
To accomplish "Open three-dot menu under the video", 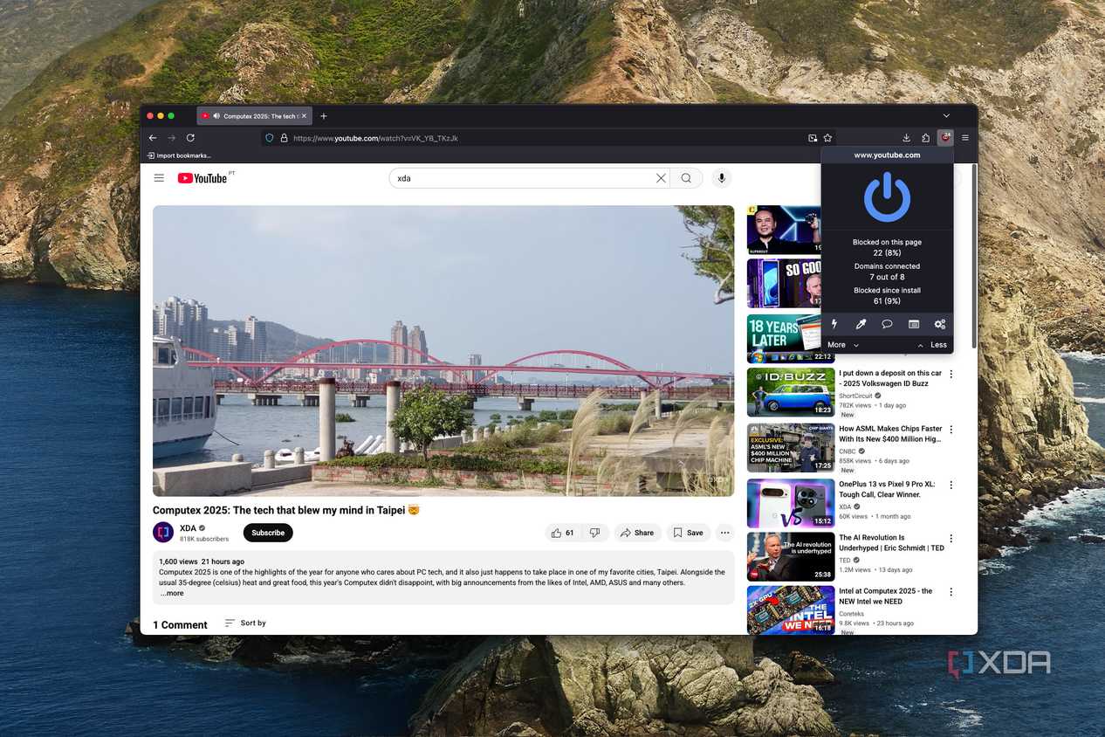I will (724, 533).
